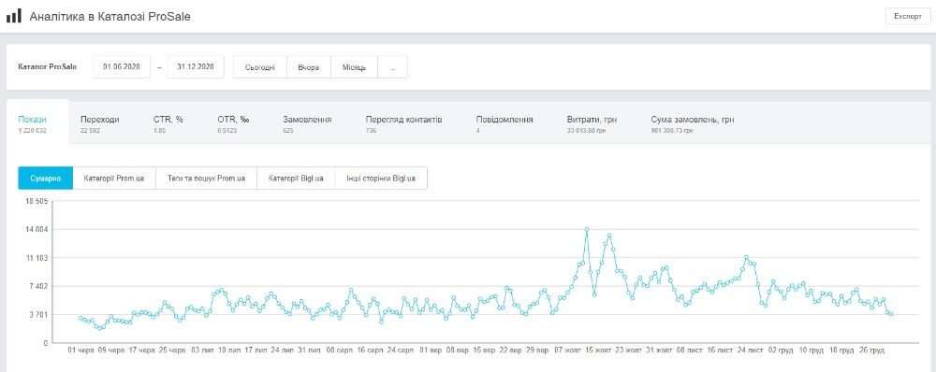Screen dimensions: 936x372
Task: Switch to the OTR, ‰ metric tab
Action: click(233, 123)
